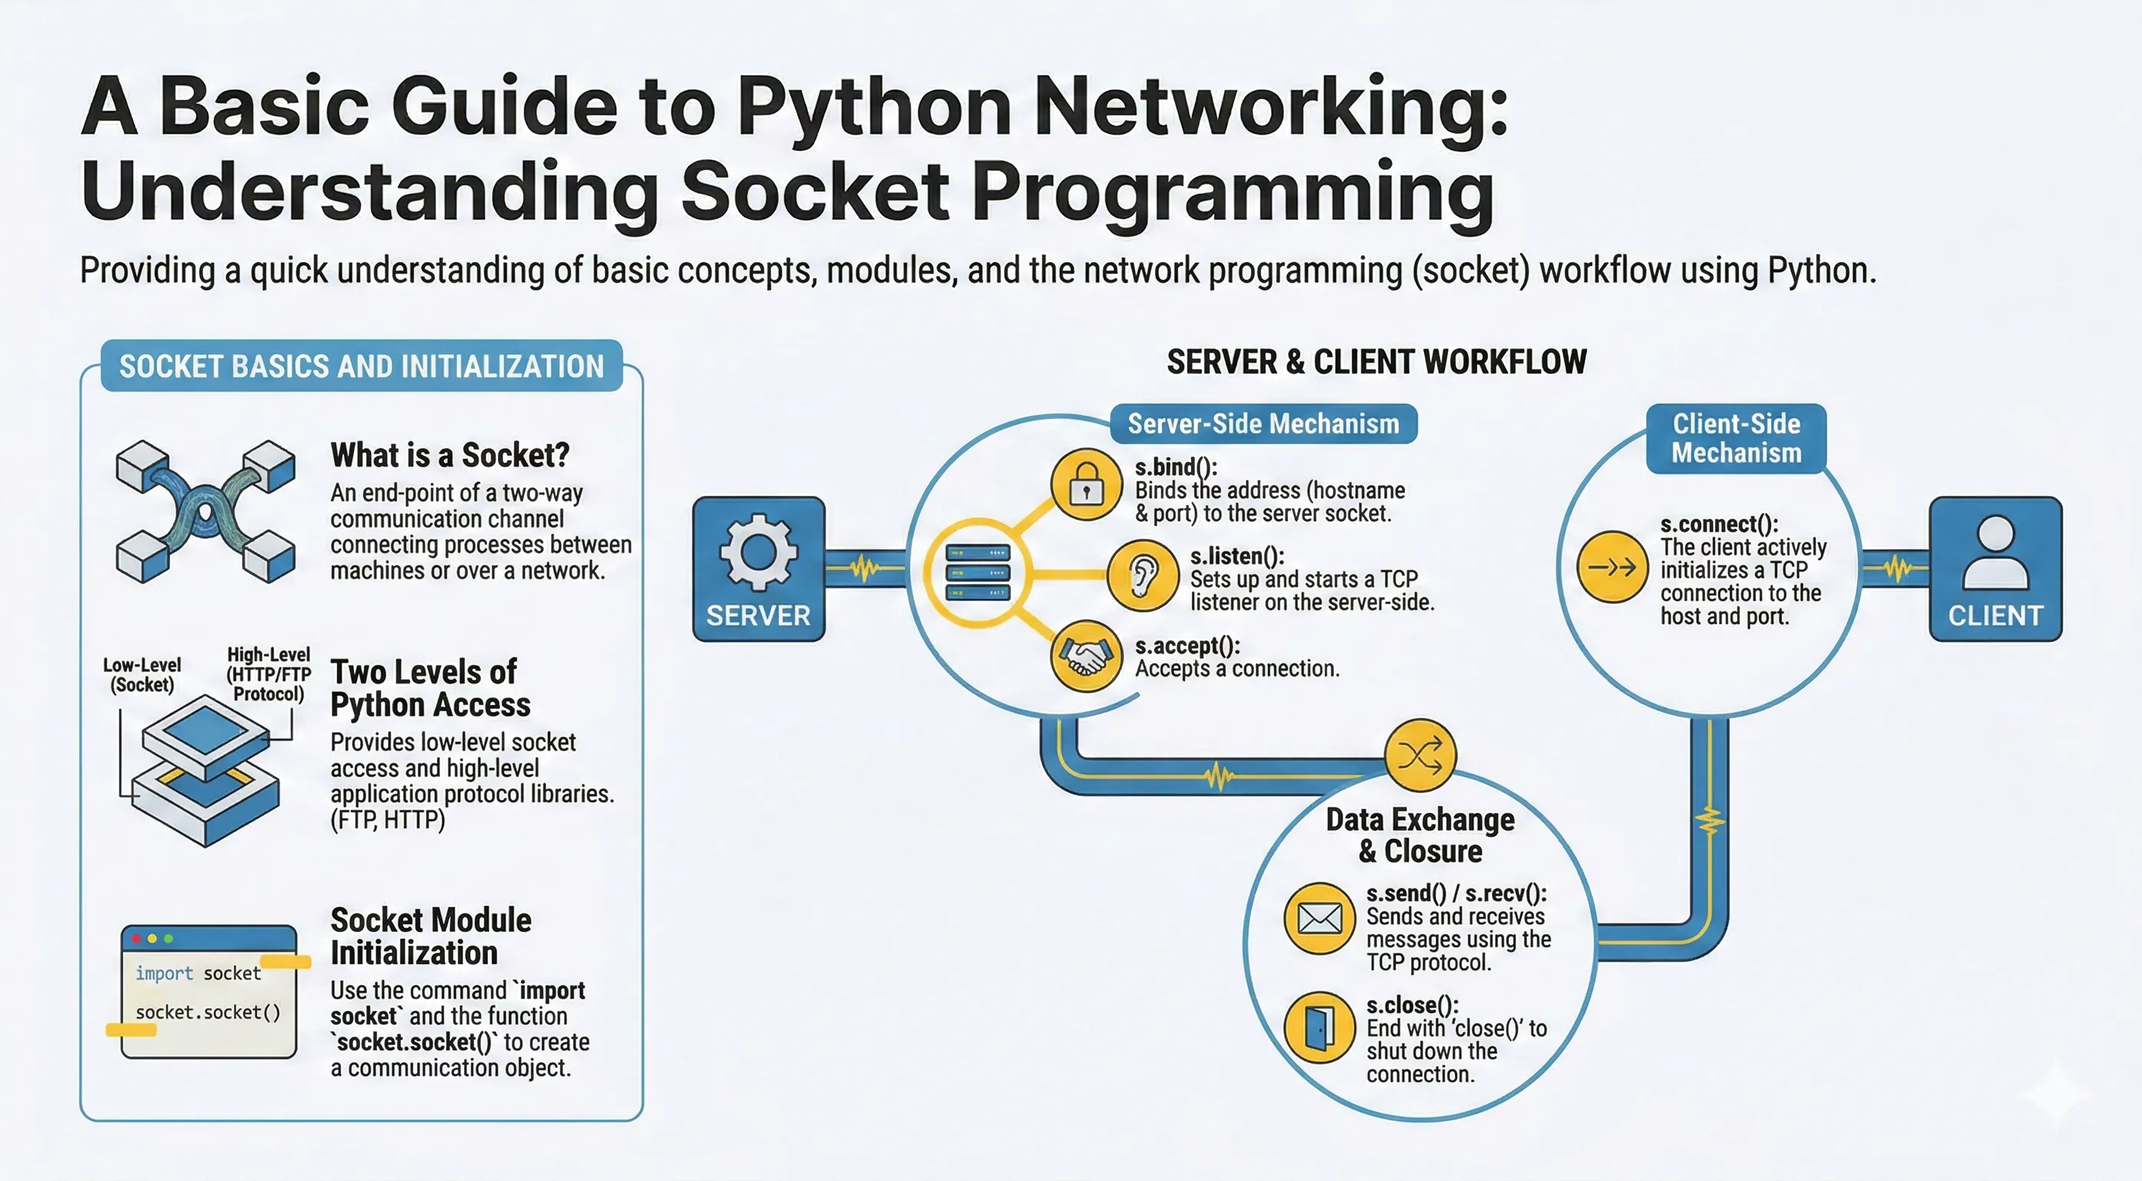Click the s.accept(): label
Screen dimensions: 2142x1181
(1187, 646)
